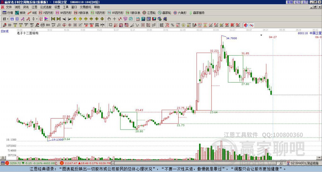The image size is (322, 172).
Task: Click the 日K线 label
Action: pyautogui.click(x=4, y=31)
